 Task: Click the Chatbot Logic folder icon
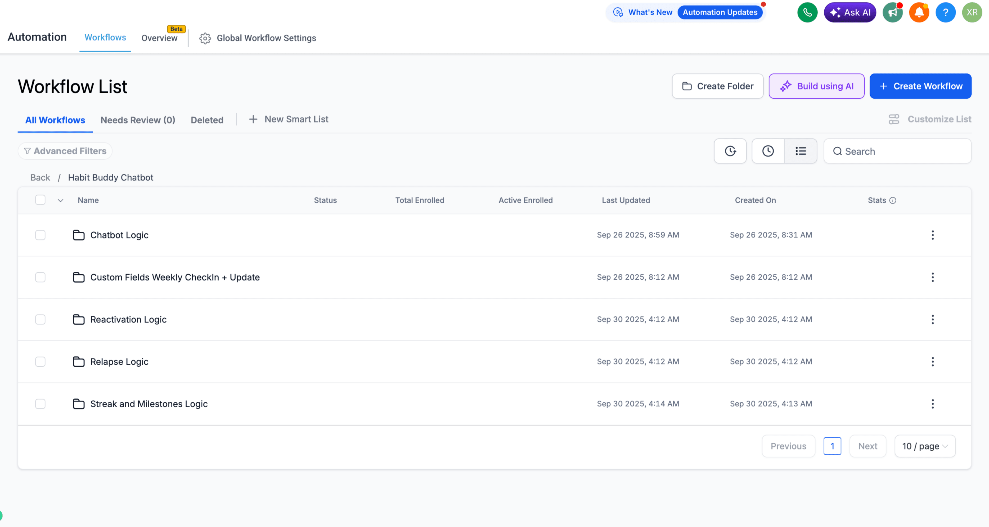coord(79,235)
